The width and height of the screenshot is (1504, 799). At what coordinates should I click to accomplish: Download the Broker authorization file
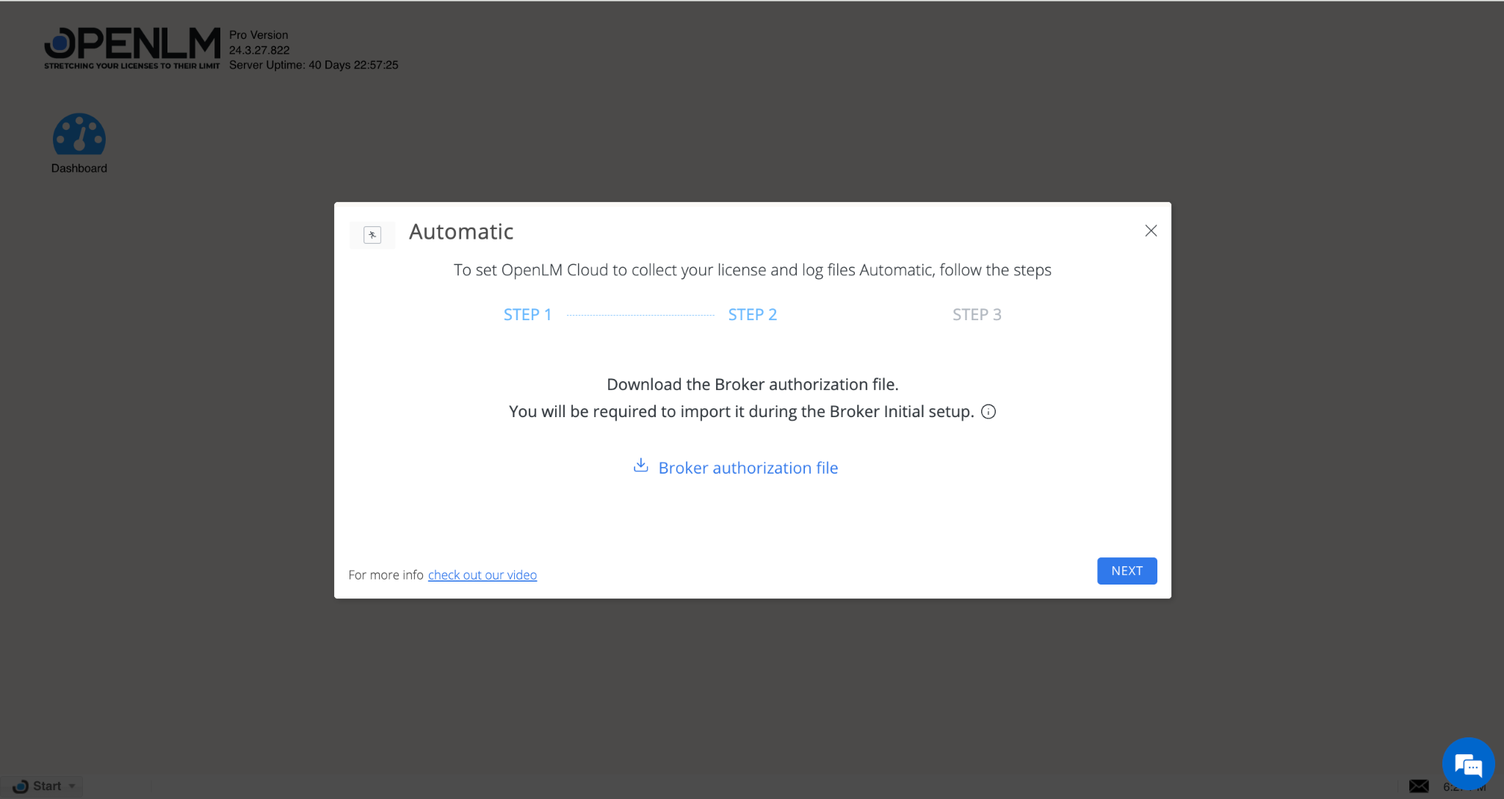point(748,468)
